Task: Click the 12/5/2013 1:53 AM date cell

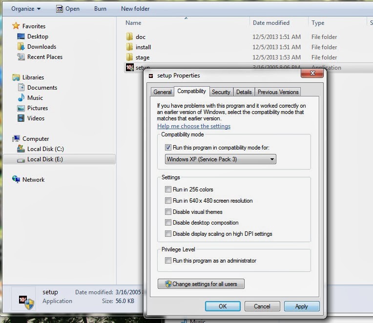Action: [276, 57]
